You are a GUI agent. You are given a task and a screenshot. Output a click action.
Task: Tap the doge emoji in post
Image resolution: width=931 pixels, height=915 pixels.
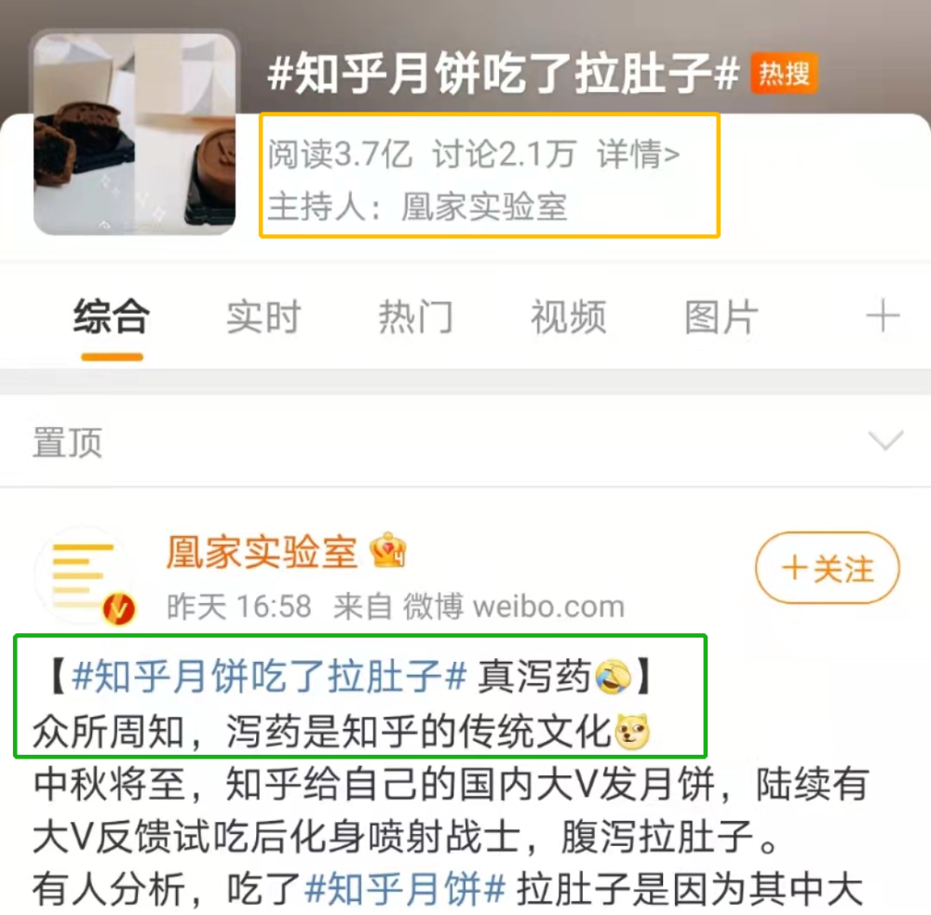pos(632,732)
